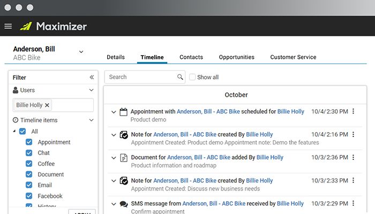Screen dimensions: 375x214
Task: Click the Timeline items clock icon
Action: (x=16, y=120)
